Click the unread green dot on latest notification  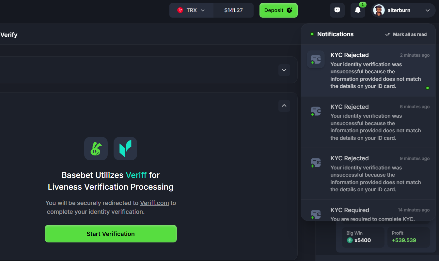pos(428,88)
